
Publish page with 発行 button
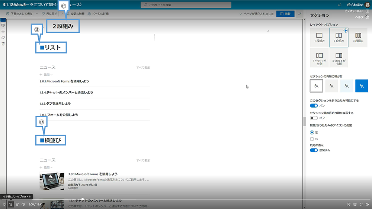(285, 14)
